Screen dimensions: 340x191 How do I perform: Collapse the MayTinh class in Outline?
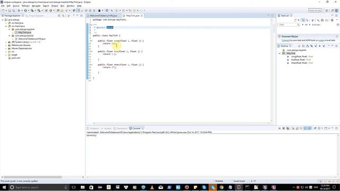pos(279,53)
